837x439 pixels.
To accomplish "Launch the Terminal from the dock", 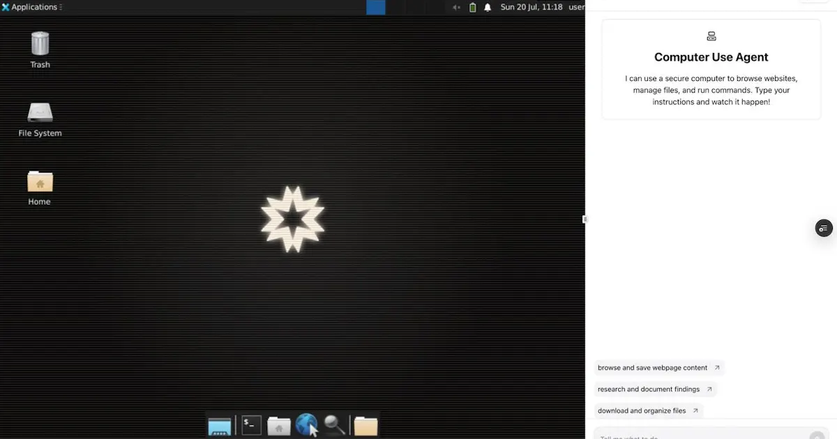I will pos(251,425).
